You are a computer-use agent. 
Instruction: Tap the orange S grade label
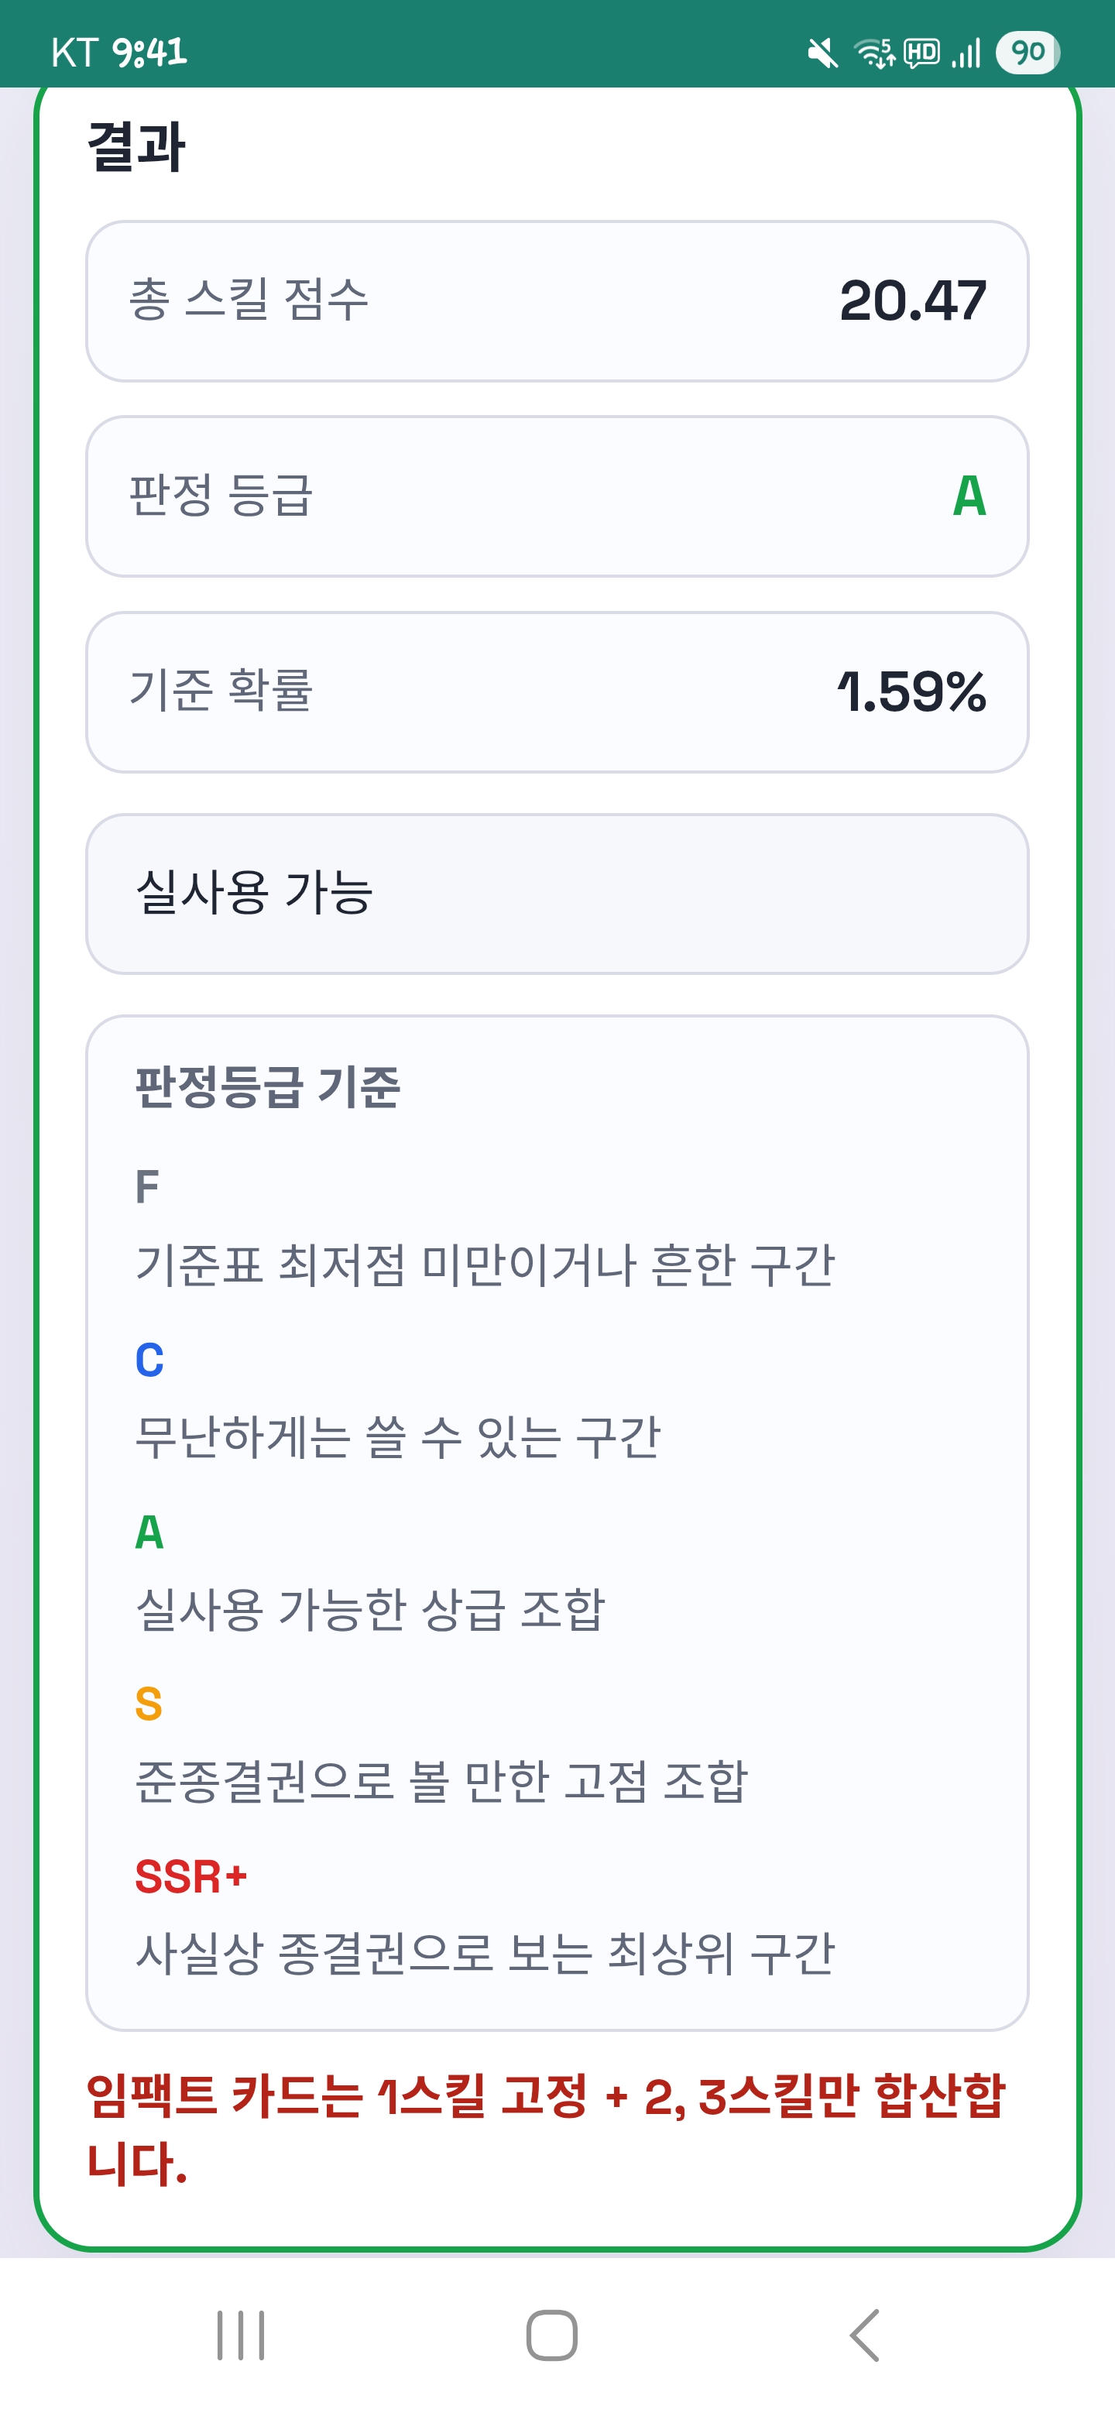coord(148,1704)
